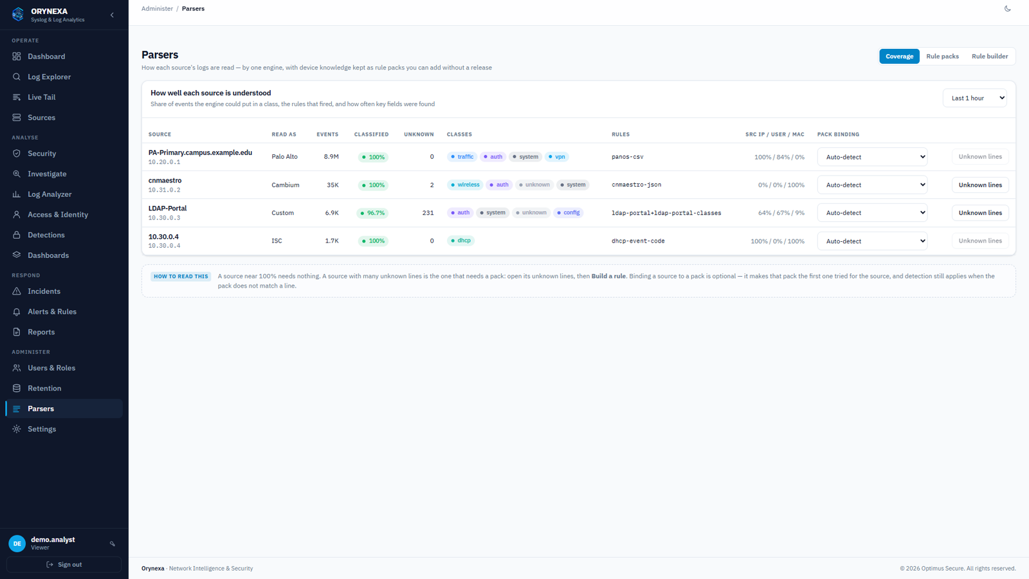Open Incidents warning icon
Viewport: 1029px width, 579px height.
pos(17,291)
